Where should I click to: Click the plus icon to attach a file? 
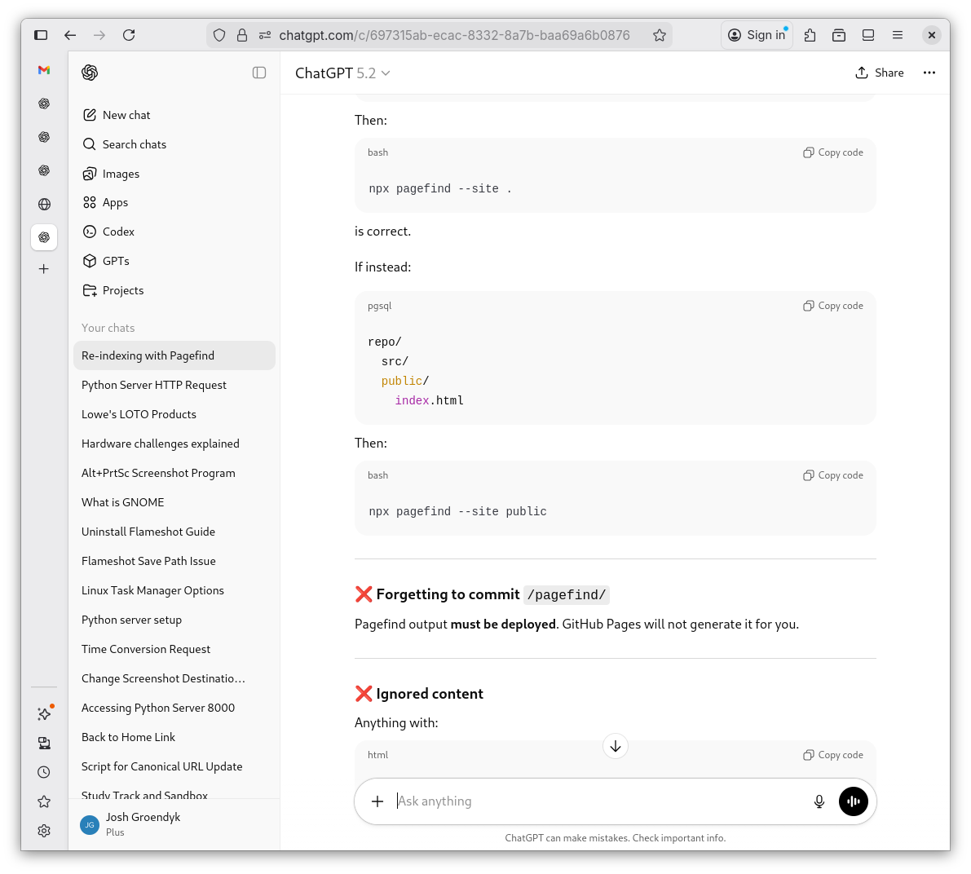[x=377, y=801]
